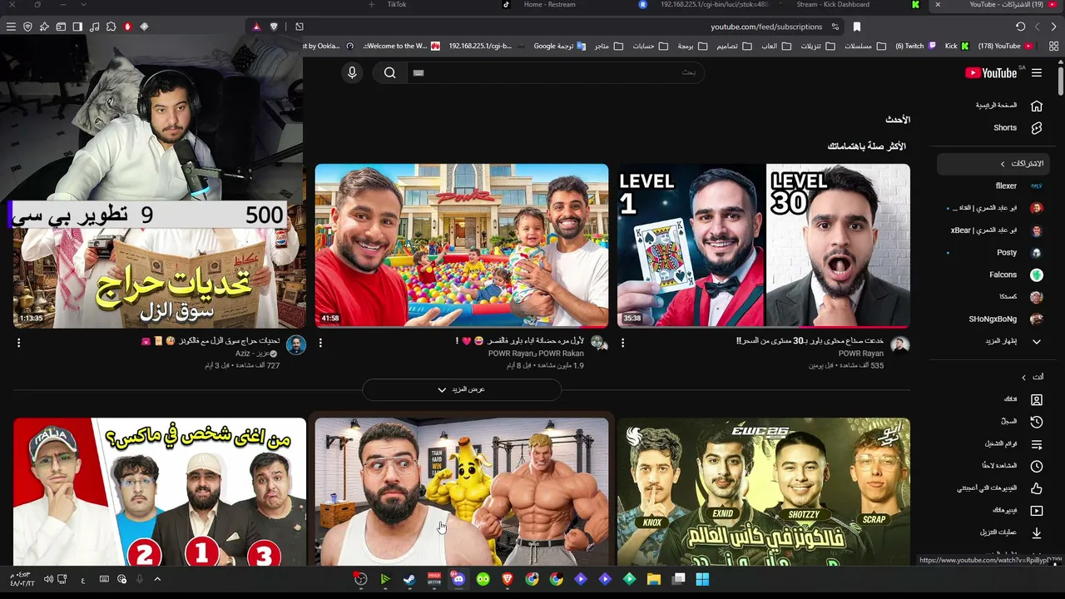Viewport: 1065px width, 599px height.
Task: Open the Aziz channel avatar
Action: (x=296, y=345)
